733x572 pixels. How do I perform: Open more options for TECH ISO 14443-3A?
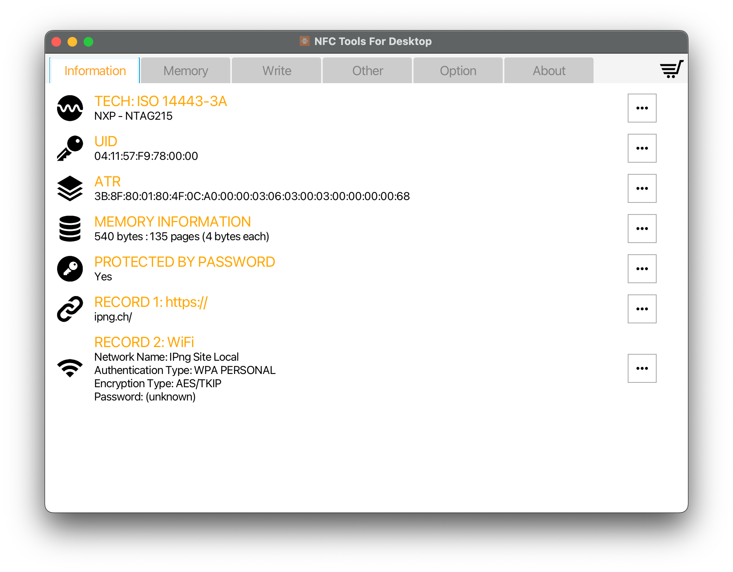click(642, 108)
